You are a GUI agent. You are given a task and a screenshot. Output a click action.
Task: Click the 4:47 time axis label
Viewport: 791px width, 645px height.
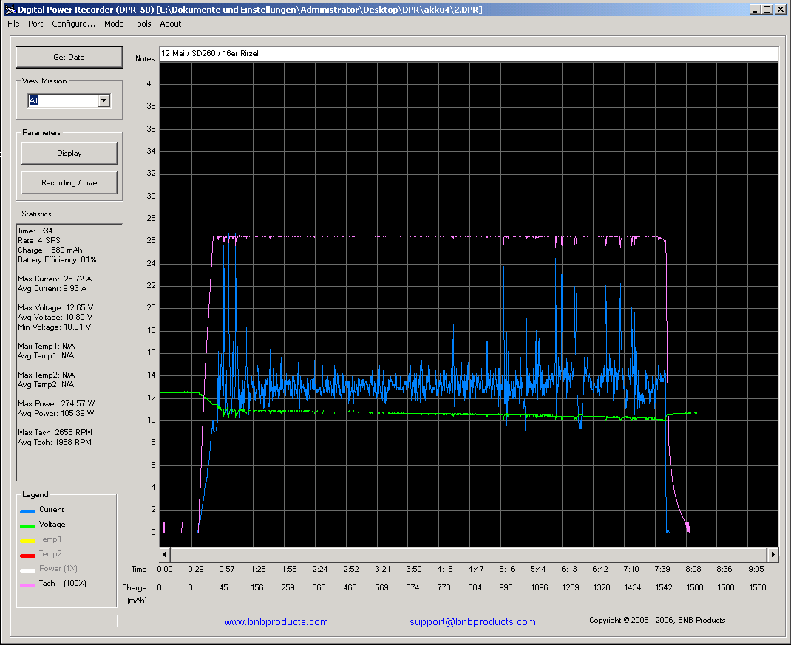click(x=476, y=569)
